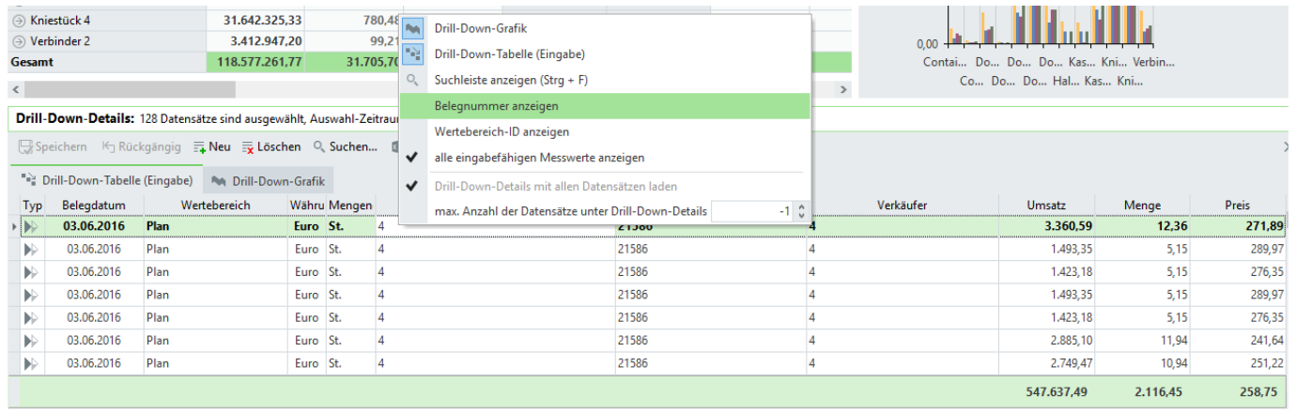Viewport: 1296px width, 413px height.
Task: Sort by the Umsatz column header
Action: tap(1044, 206)
